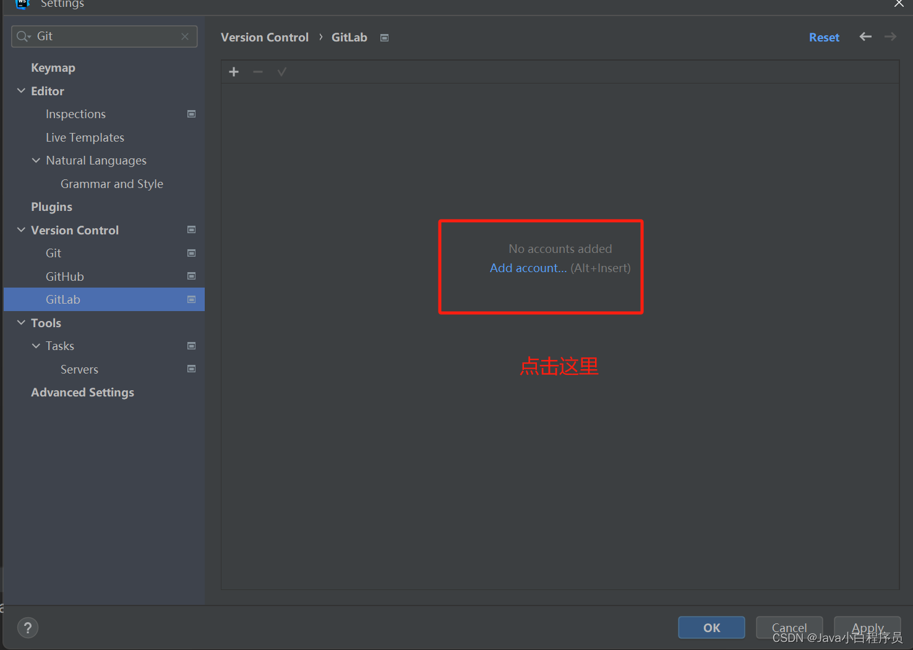Click project-level icon beside GitLab breadcrumb
Image resolution: width=913 pixels, height=650 pixels.
click(384, 38)
